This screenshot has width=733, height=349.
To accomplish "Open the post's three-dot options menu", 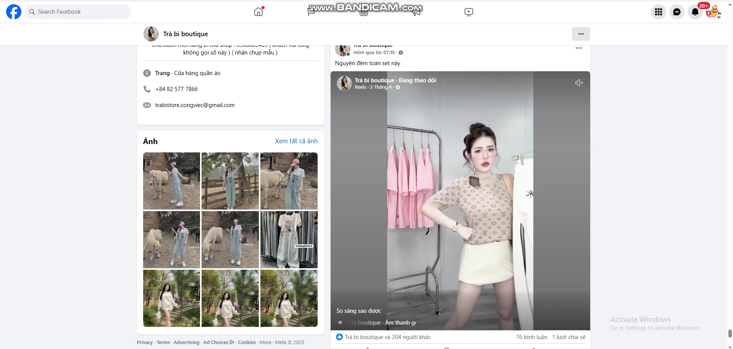I will pos(579,48).
